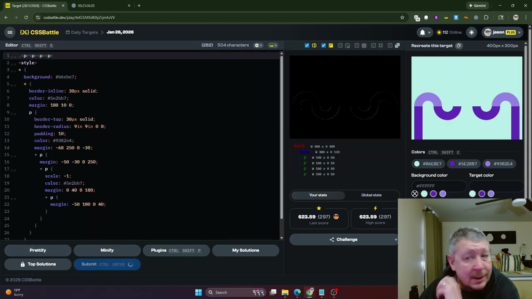Viewport: 532px width, 299px height.
Task: Collapse the code fold at line 15
Action: coord(14,156)
